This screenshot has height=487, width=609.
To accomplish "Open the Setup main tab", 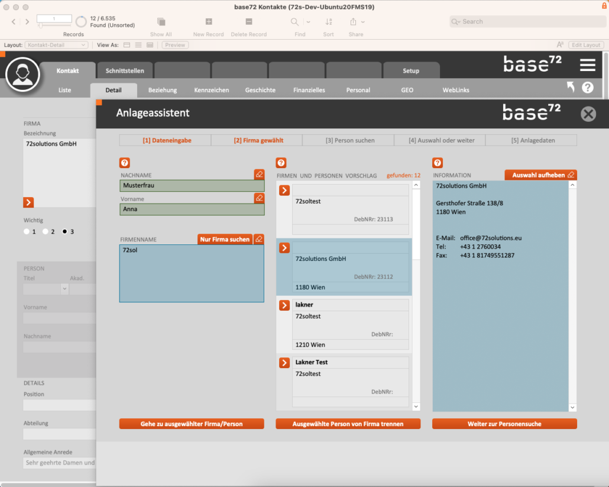I will pos(411,71).
